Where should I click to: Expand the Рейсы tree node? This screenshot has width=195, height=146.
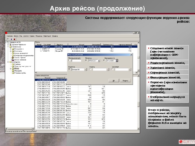click(x=11, y=68)
